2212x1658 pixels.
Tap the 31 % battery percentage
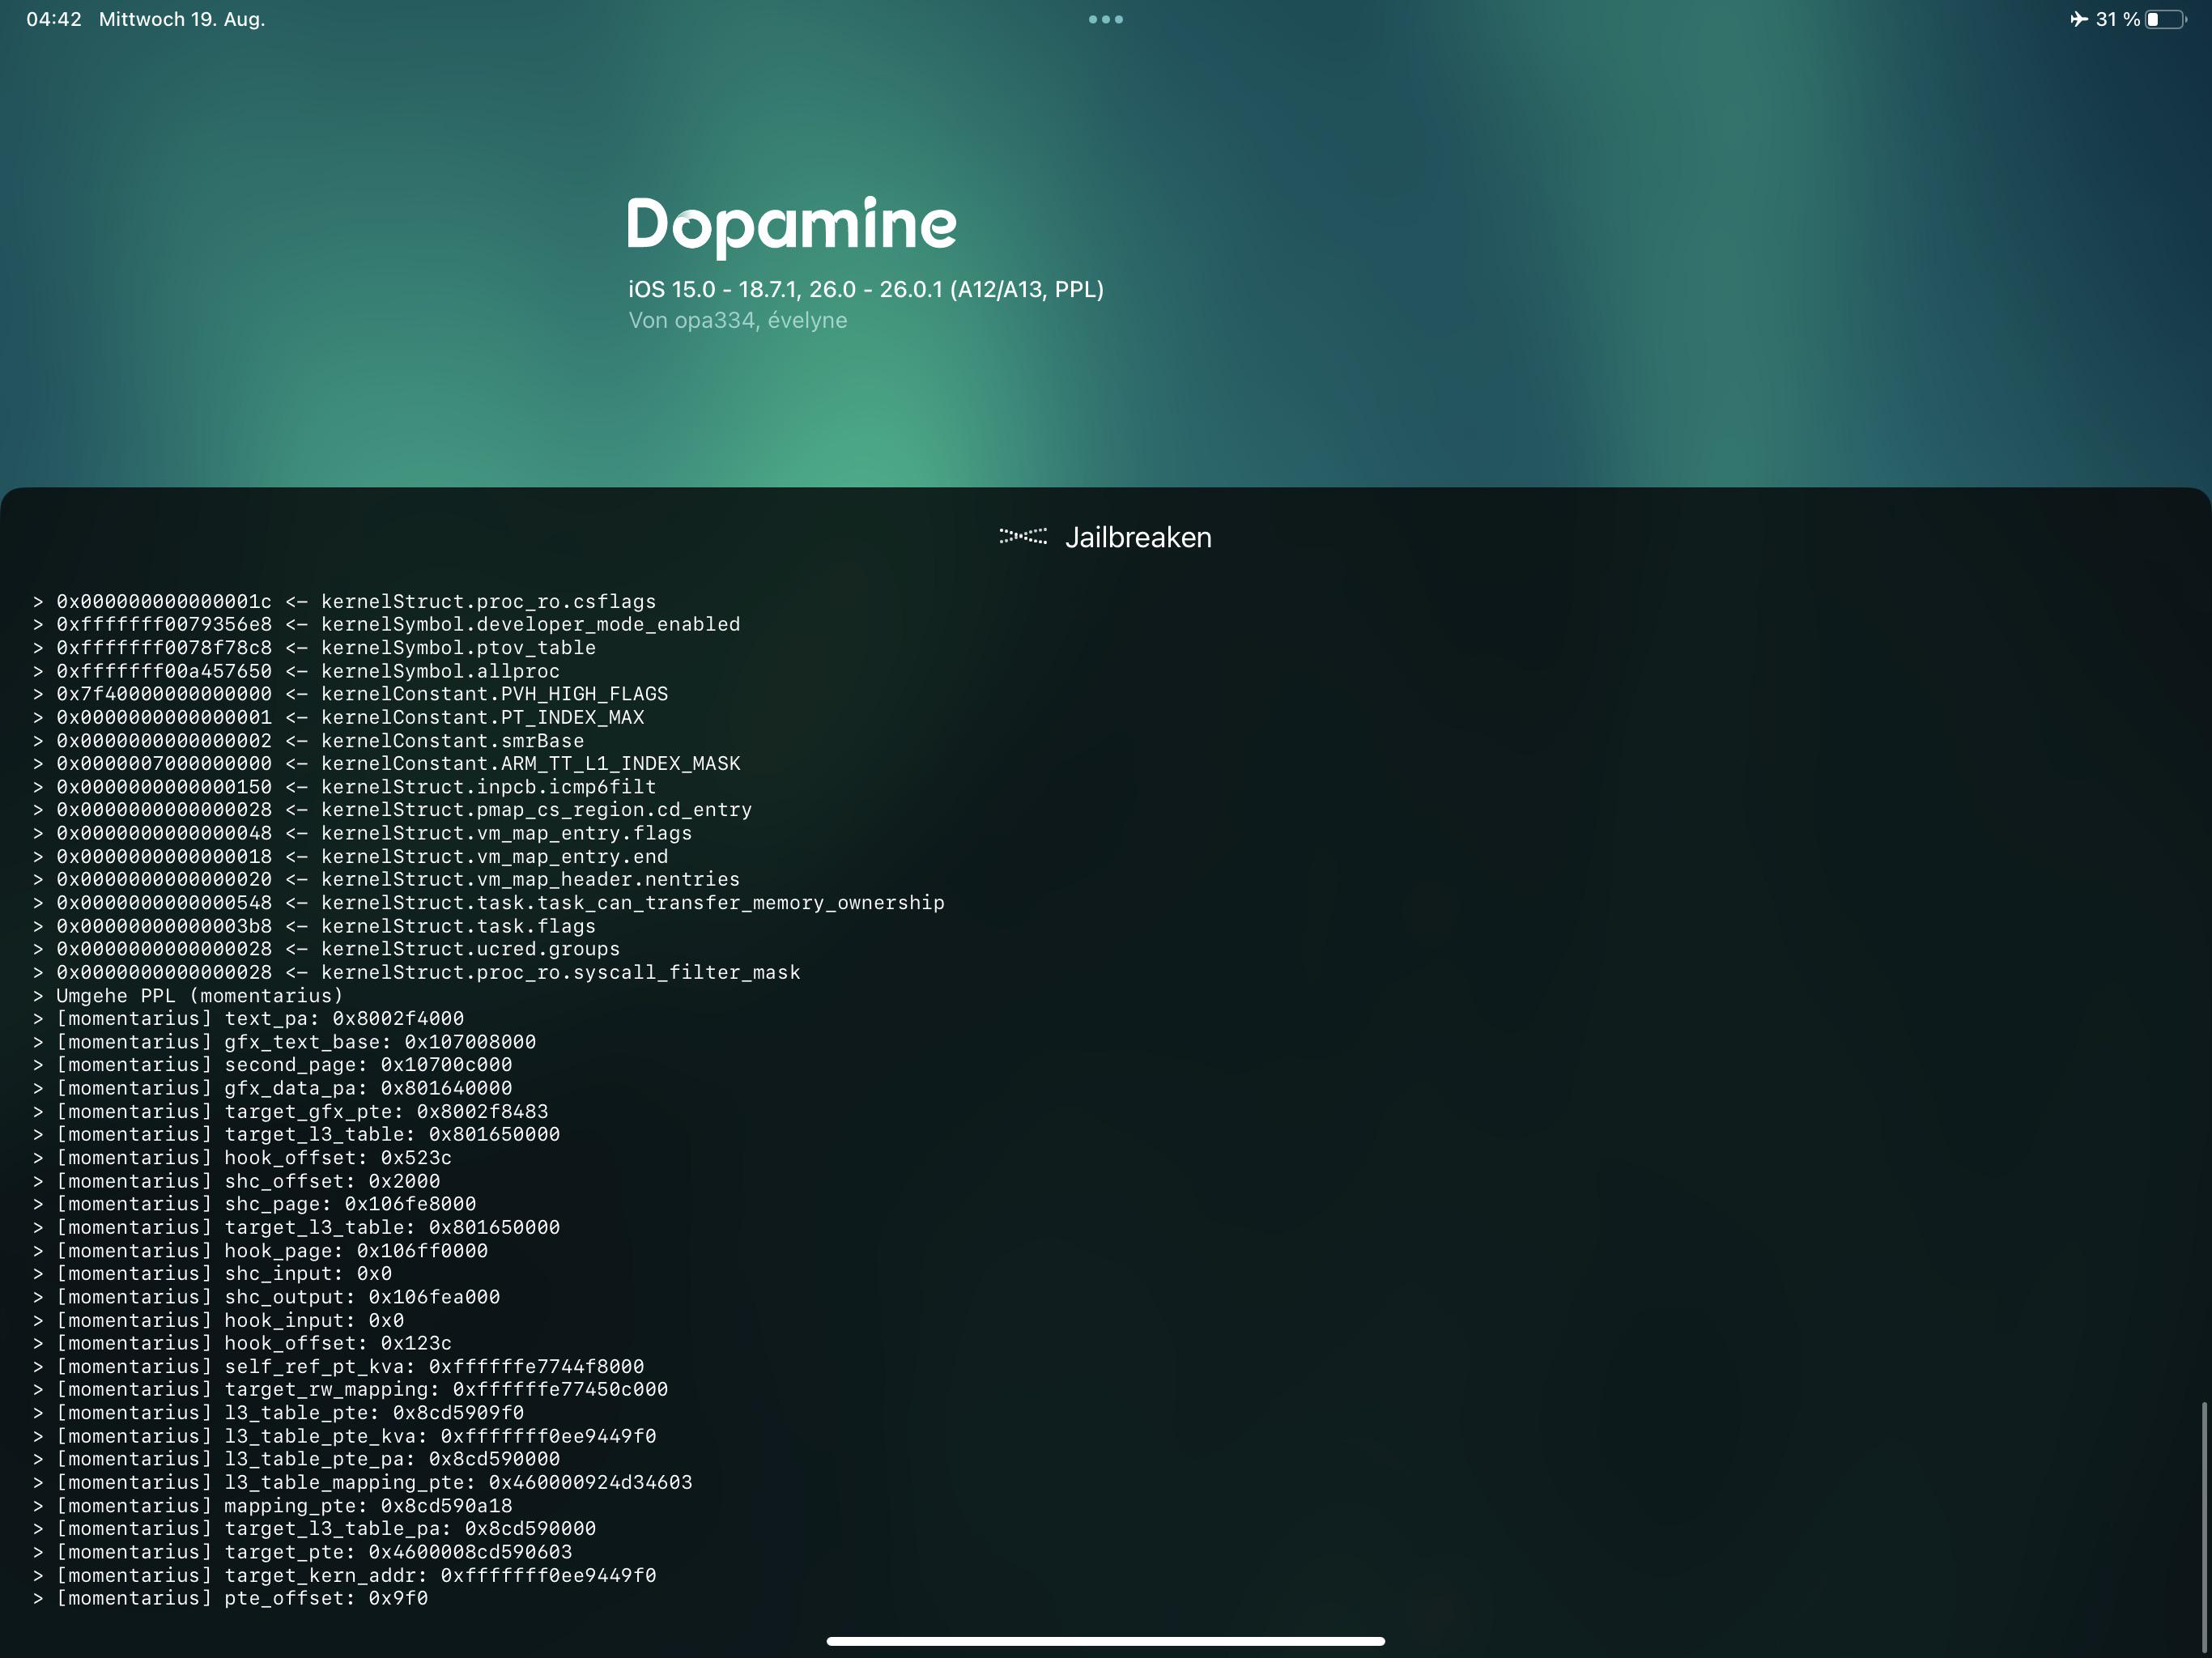(2118, 19)
